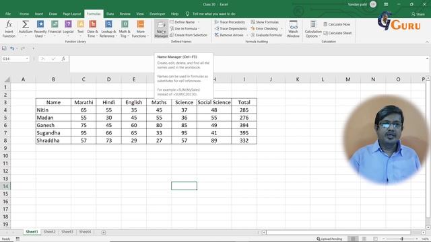Select Page Break Preview in status bar
Viewport: 431px width, 242px height.
[375, 239]
